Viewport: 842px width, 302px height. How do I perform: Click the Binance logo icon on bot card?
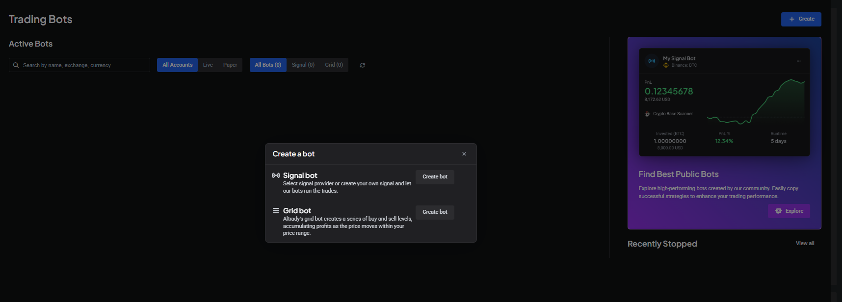coord(666,65)
